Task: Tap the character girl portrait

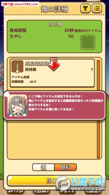Action: 17,105
